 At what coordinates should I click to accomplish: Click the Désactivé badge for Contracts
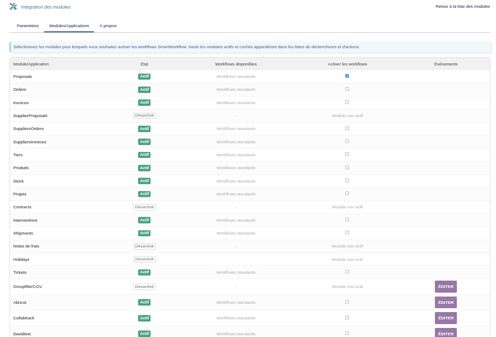pyautogui.click(x=144, y=207)
